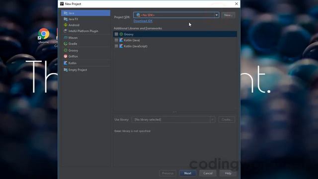Screen dimensions: 318x179
Task: Open Chrome shortcut on desktop
Action: pos(44,36)
